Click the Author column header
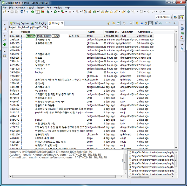 tap(95, 32)
